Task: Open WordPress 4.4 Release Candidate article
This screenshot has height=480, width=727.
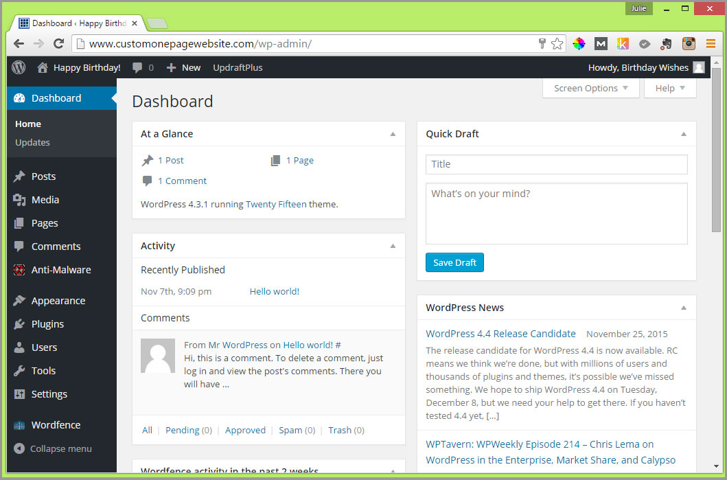Action: click(500, 334)
